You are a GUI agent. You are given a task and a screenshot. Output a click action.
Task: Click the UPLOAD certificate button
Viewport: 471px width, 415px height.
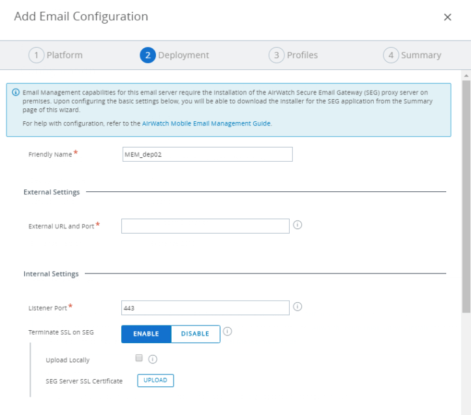pos(155,380)
